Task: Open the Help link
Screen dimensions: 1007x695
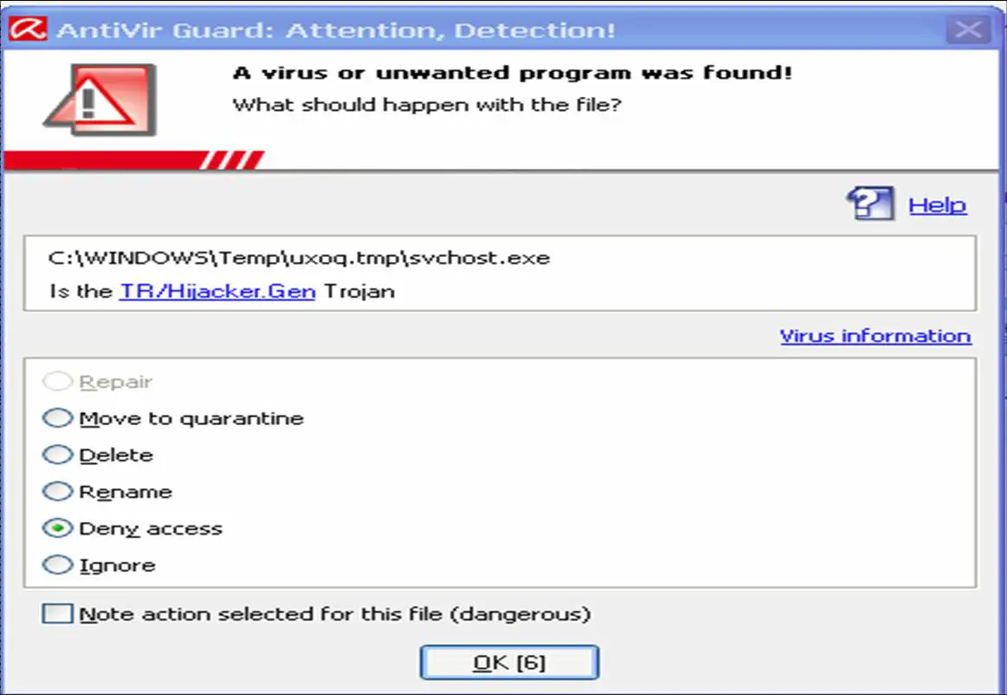Action: (937, 205)
